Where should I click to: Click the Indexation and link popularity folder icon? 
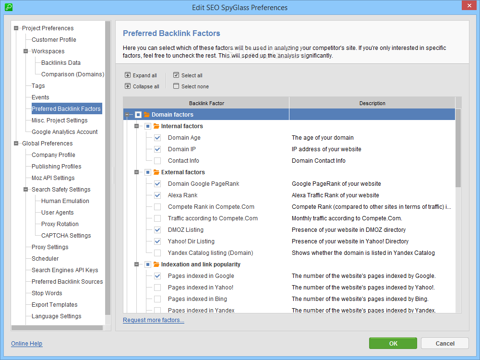156,264
